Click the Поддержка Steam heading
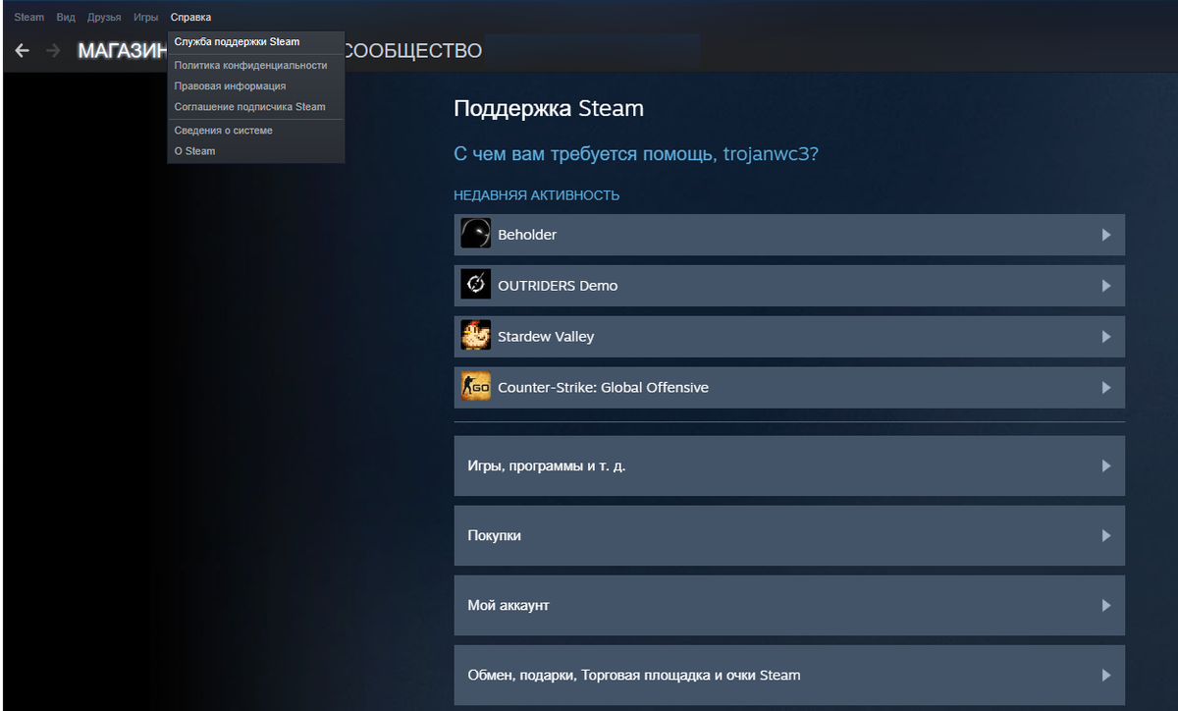The image size is (1178, 711). 549,108
